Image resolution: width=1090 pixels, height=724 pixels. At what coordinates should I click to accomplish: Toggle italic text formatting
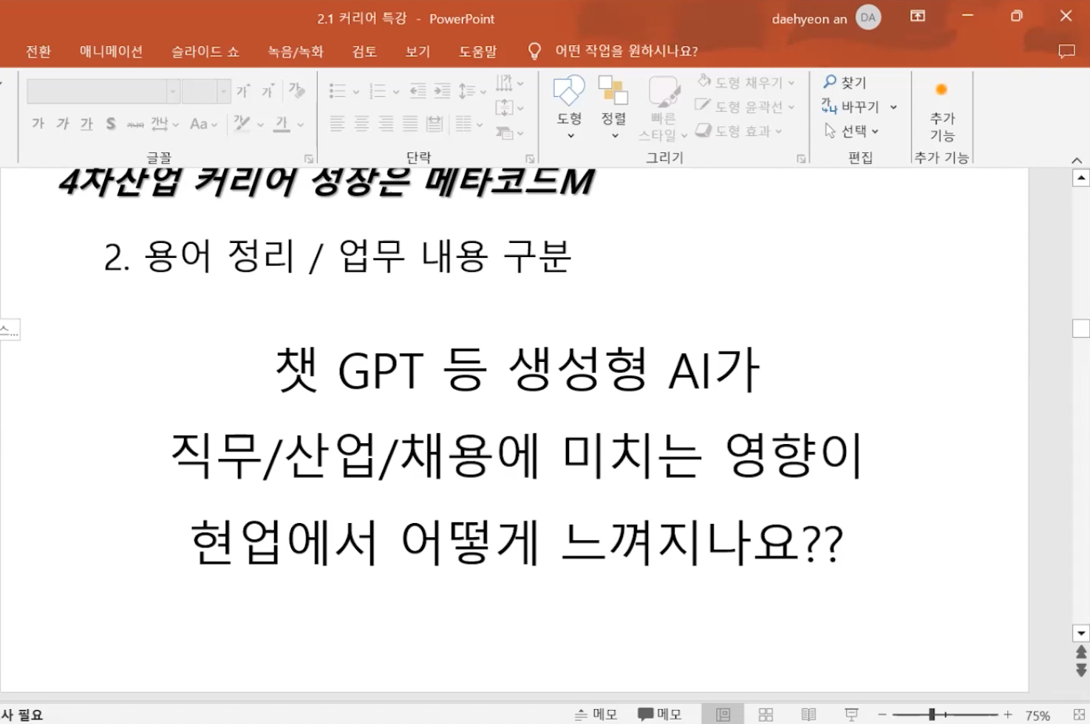click(x=63, y=124)
